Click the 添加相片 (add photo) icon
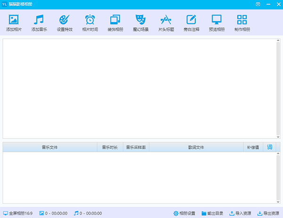This screenshot has width=283, height=218. point(13,20)
